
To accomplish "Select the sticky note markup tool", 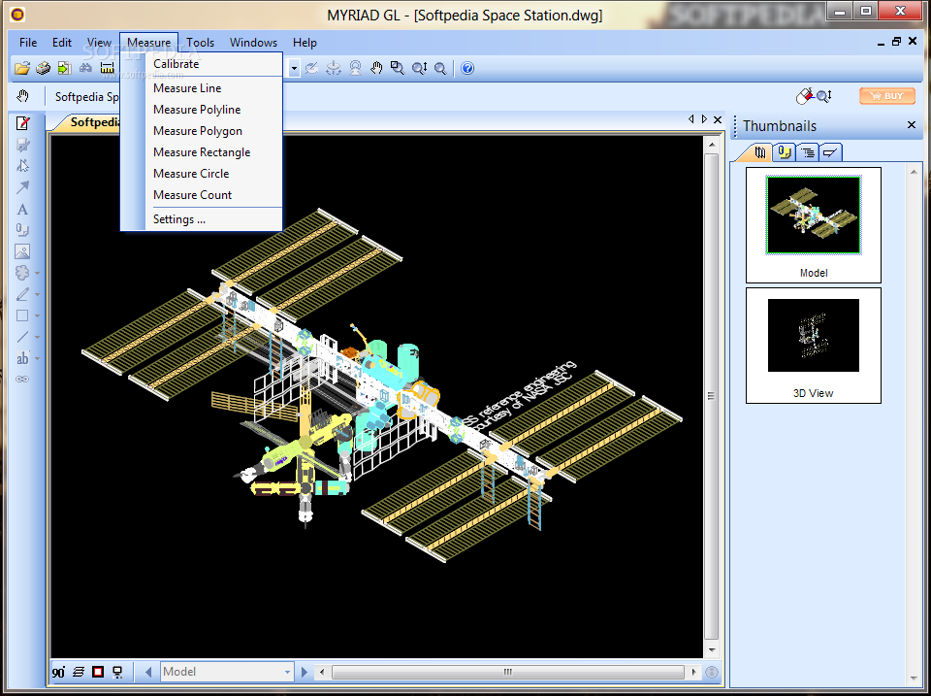I will pos(22,230).
